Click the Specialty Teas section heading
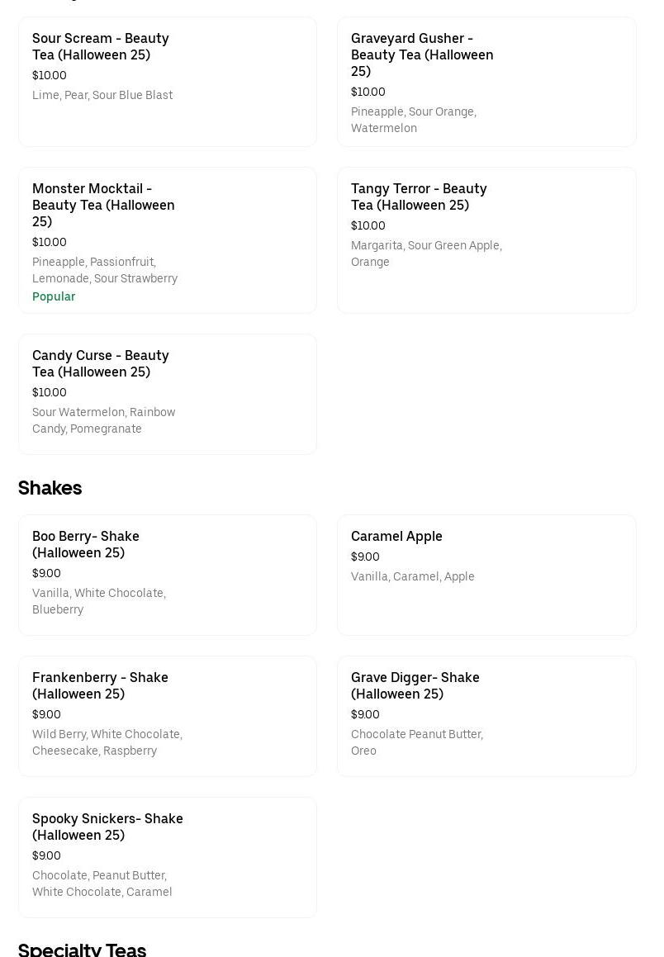The height and width of the screenshot is (957, 664). tap(82, 950)
